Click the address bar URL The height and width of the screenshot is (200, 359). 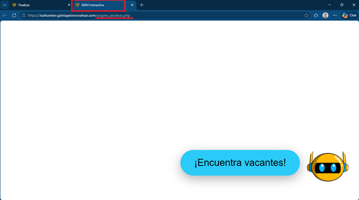[x=79, y=16]
